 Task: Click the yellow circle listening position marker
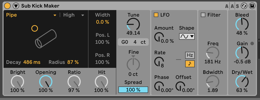[x=35, y=28]
